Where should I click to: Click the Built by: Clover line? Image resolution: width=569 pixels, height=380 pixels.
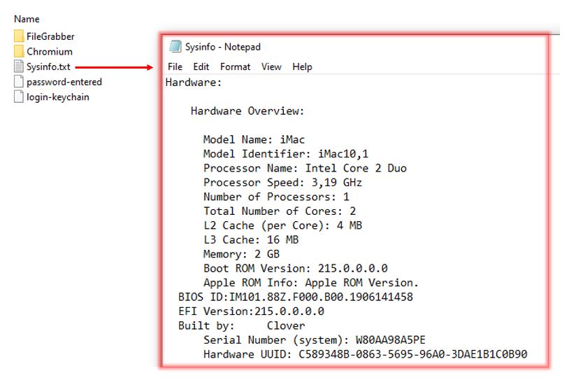pos(241,326)
